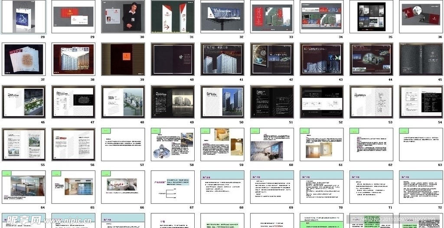Click the diagram page thumbnail 67
This screenshot has width=444, height=228.
tap(173, 187)
